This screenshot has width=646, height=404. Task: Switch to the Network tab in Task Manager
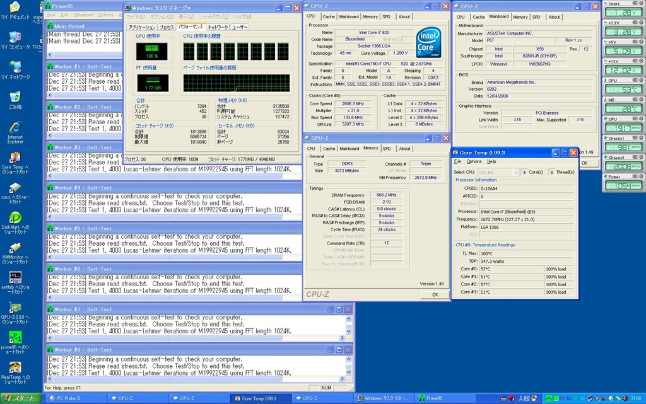tap(218, 27)
